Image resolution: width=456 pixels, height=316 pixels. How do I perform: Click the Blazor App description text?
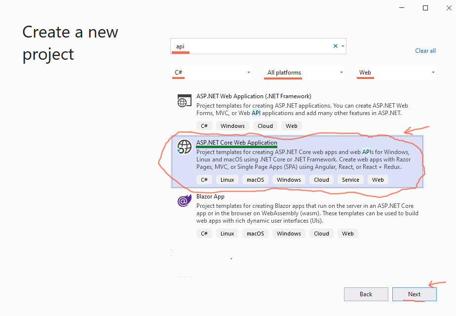(307, 213)
